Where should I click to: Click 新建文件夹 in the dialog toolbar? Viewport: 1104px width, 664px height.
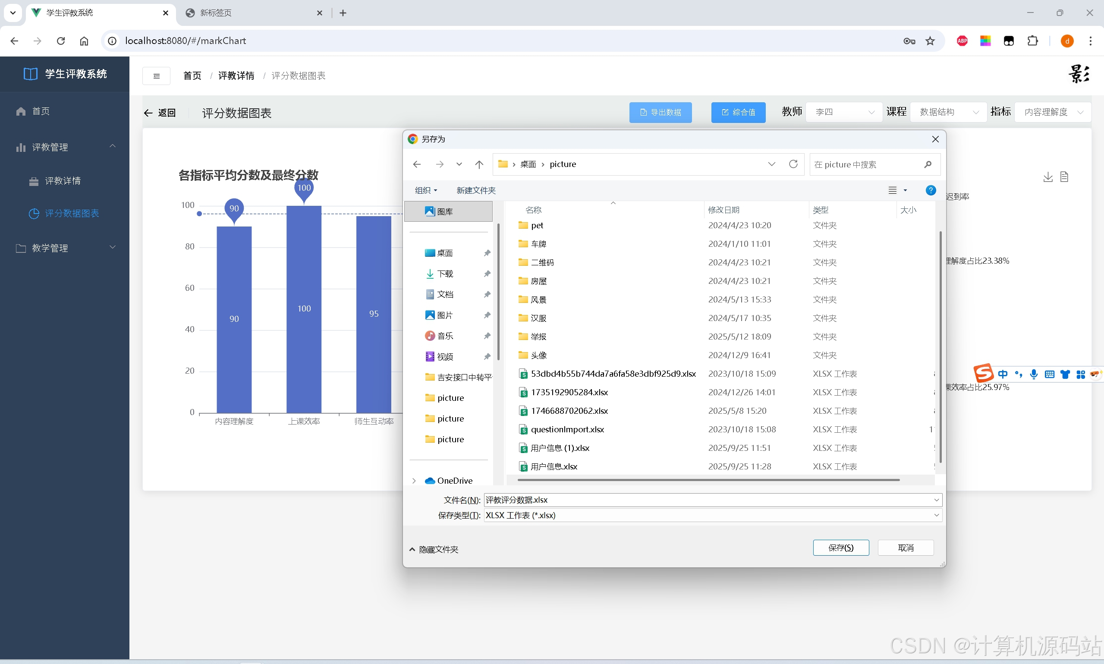[476, 191]
